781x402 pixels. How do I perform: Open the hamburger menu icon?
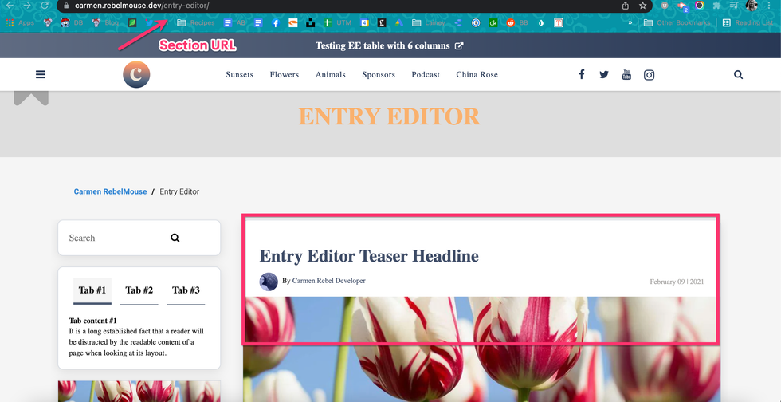pyautogui.click(x=41, y=75)
